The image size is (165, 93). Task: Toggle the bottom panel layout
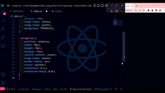(98, 5)
